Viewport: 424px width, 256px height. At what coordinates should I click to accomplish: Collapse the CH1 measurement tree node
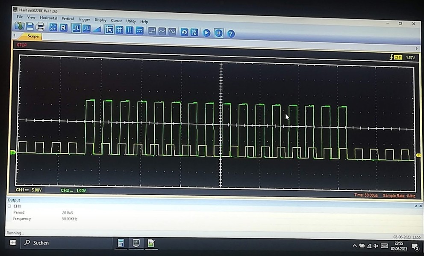pos(9,206)
